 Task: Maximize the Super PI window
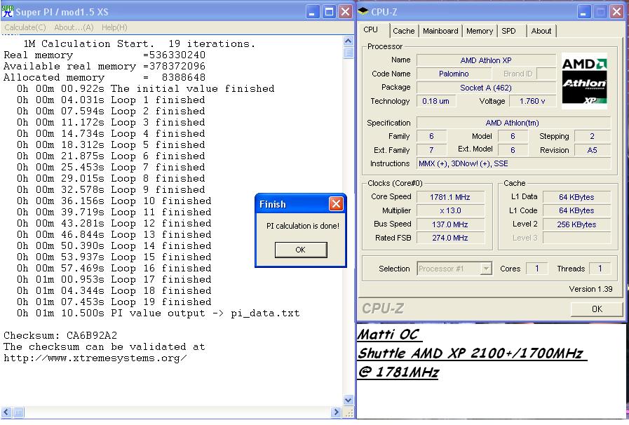[x=329, y=12]
